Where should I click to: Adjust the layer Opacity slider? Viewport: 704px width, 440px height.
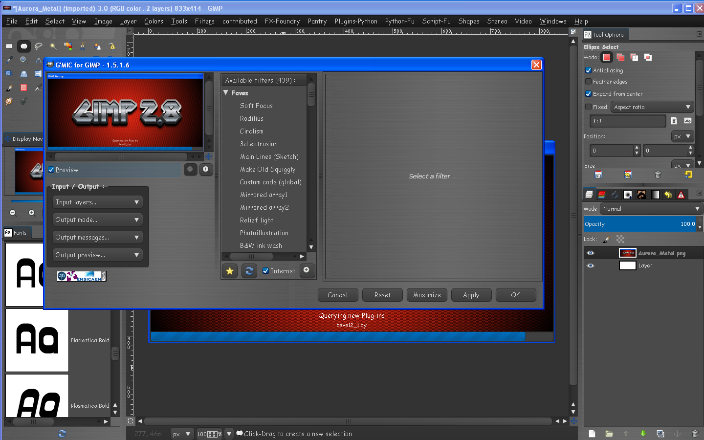click(x=640, y=224)
